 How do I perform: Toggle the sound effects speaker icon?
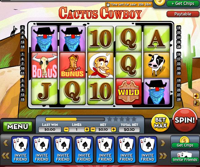pos(196,96)
